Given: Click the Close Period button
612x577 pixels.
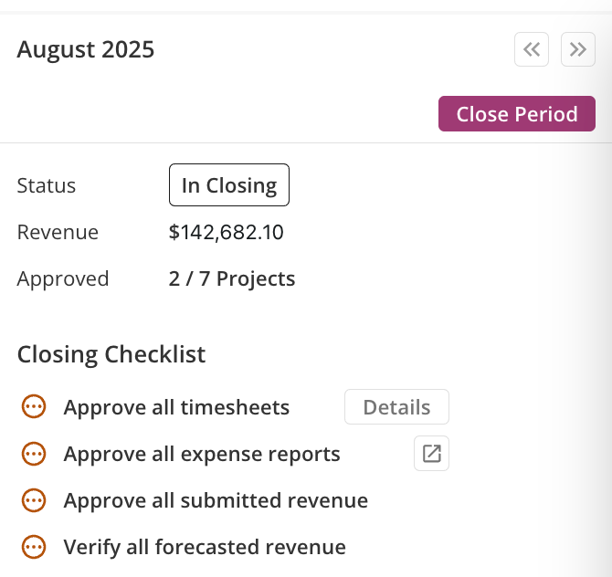Looking at the screenshot, I should pos(517,113).
